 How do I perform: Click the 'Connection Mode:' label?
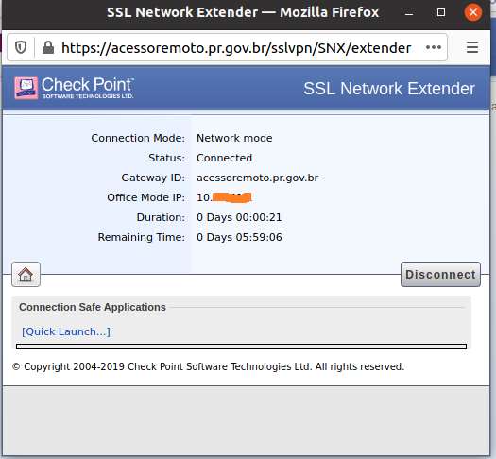(x=138, y=138)
